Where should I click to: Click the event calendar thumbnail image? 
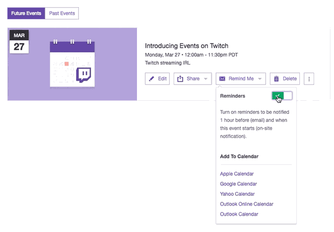pos(72,64)
